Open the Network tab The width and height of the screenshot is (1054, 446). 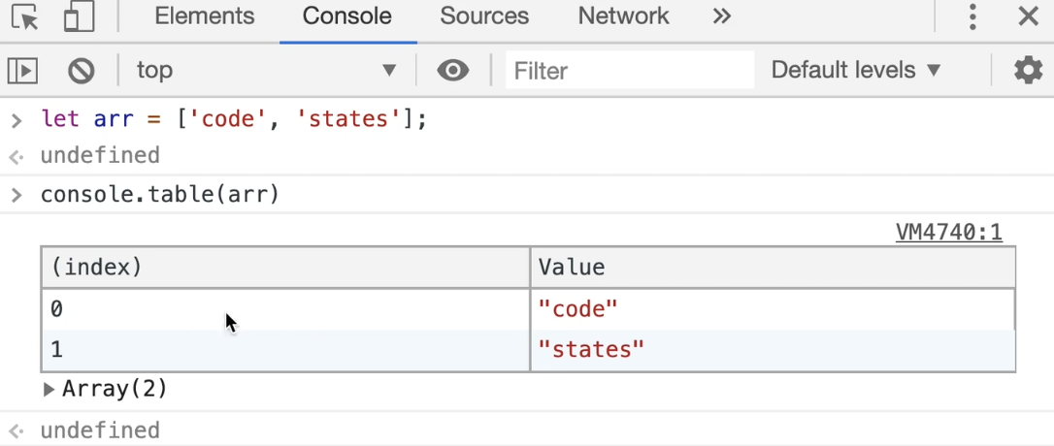pyautogui.click(x=623, y=16)
